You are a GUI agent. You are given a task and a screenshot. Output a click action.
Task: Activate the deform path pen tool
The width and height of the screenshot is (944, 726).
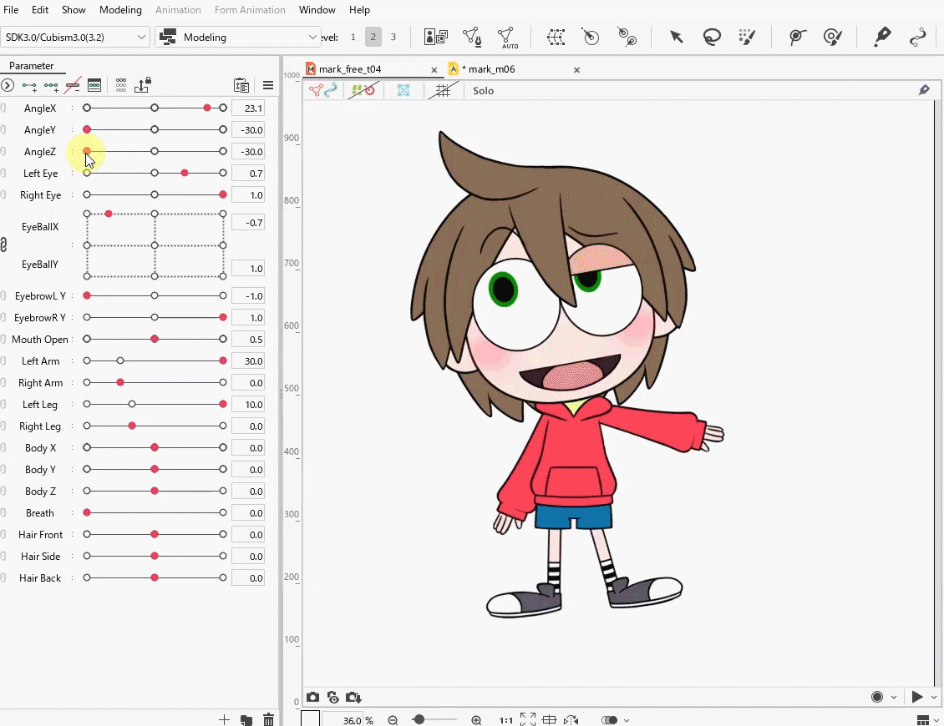[882, 38]
